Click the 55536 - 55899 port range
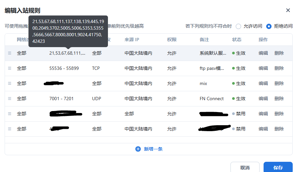Screen dimensions: 299x172 tap(64, 68)
